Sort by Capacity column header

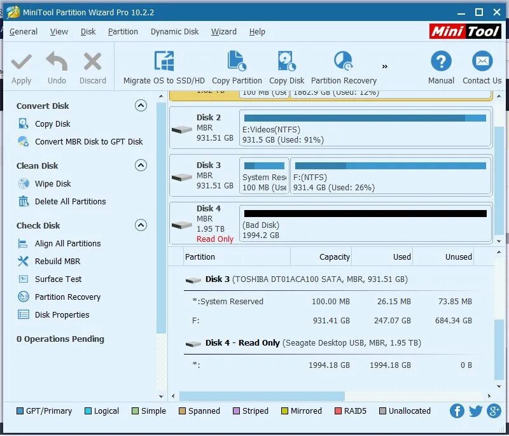pos(321,257)
